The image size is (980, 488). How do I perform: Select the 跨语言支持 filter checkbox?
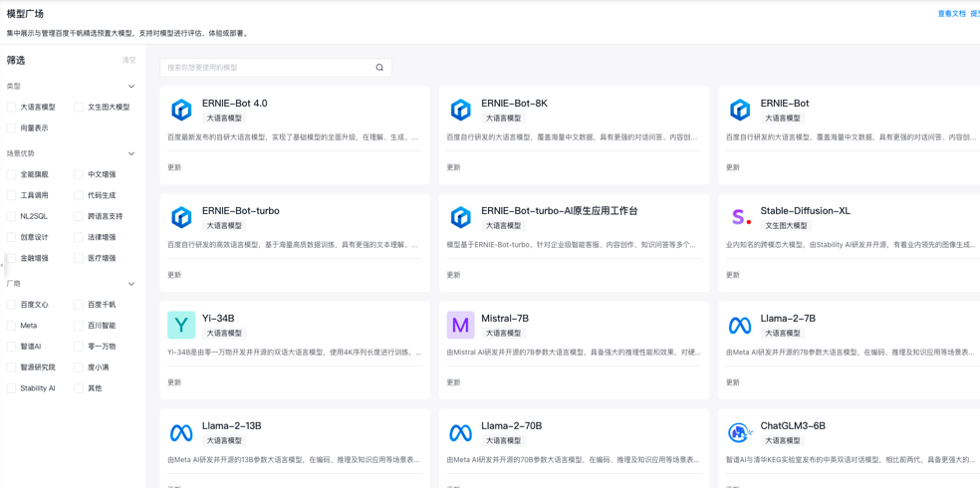tap(79, 216)
